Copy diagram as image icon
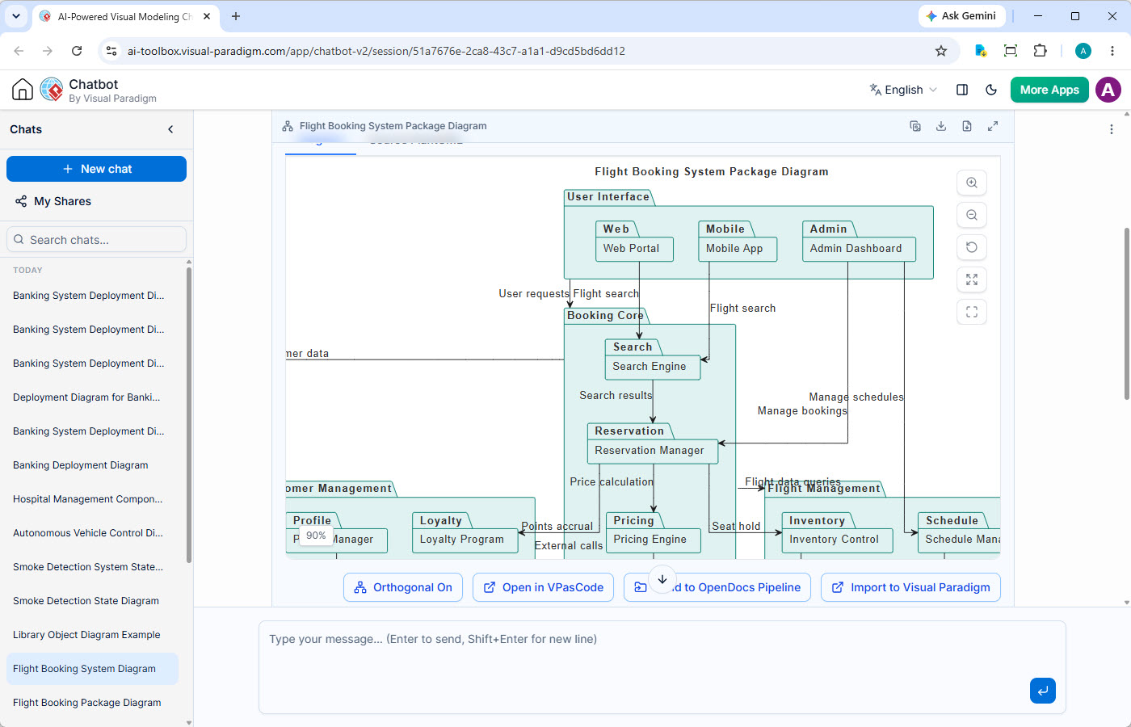The height and width of the screenshot is (727, 1131). point(915,126)
